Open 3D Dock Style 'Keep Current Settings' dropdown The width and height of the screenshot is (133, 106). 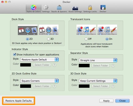click(x=98, y=81)
